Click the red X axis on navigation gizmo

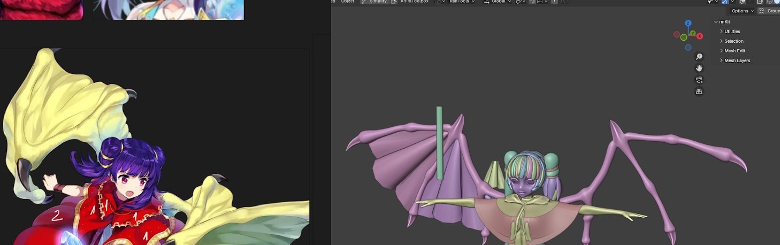[x=700, y=36]
